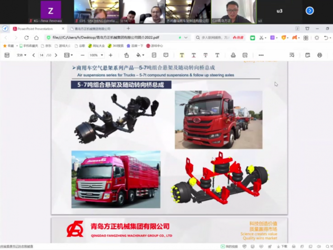This screenshot has height=250, width=333.
Task: Open the 100% zoom level dropdown
Action: 96,55
